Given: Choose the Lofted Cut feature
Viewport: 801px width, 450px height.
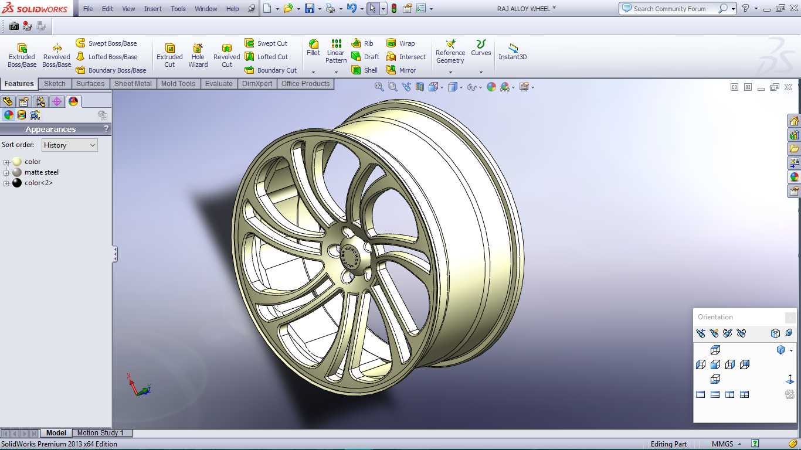Looking at the screenshot, I should pyautogui.click(x=266, y=57).
